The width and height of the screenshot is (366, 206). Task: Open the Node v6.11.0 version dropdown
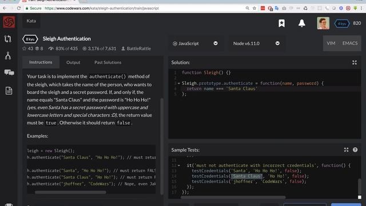click(x=256, y=43)
